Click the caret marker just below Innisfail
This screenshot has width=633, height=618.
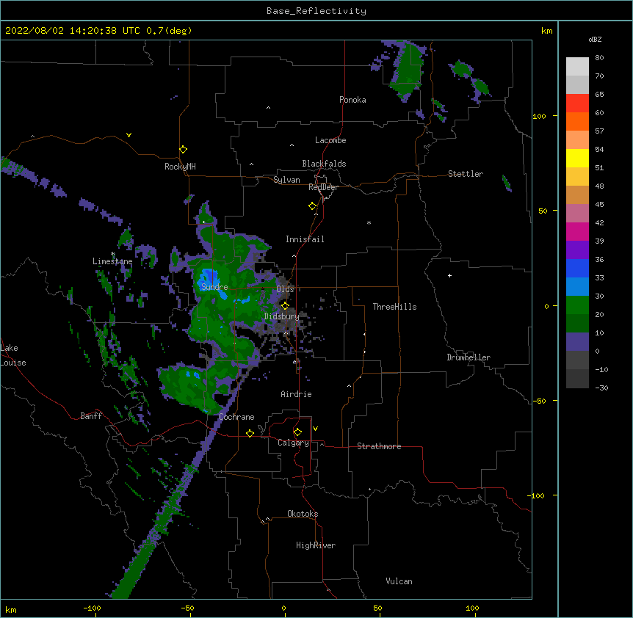coord(294,255)
